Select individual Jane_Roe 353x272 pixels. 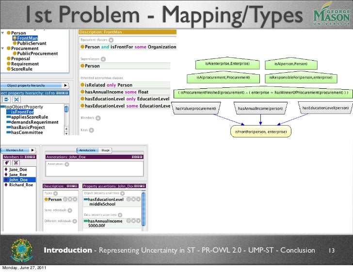[x=18, y=175]
